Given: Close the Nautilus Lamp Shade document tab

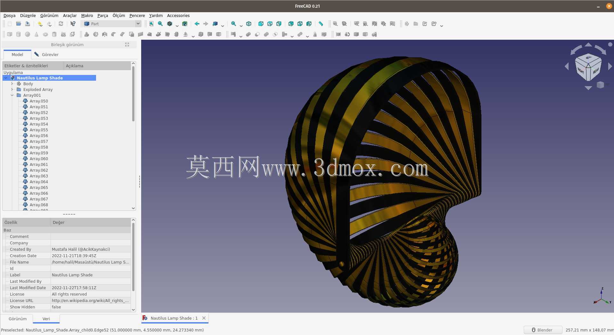Looking at the screenshot, I should [x=204, y=318].
